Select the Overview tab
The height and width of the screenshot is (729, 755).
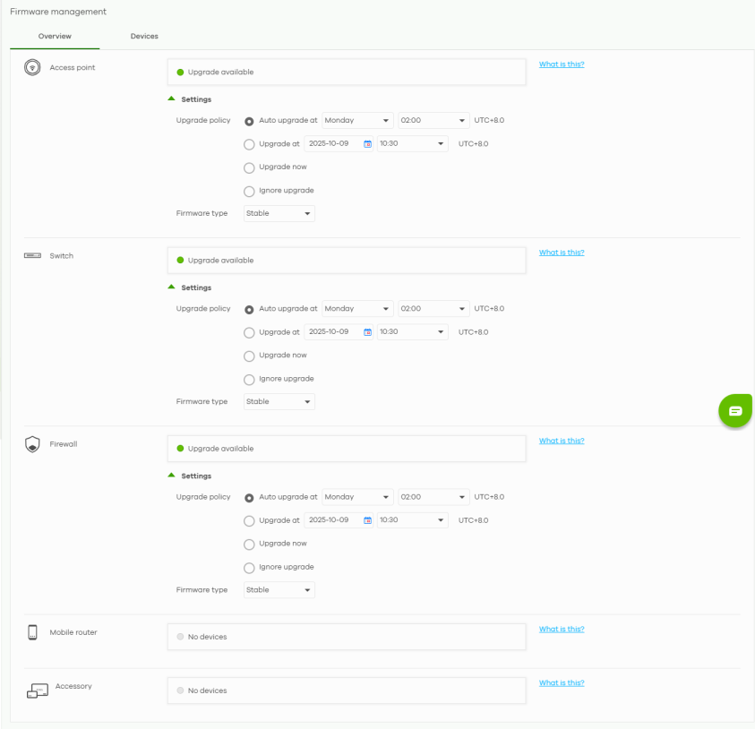click(x=55, y=36)
